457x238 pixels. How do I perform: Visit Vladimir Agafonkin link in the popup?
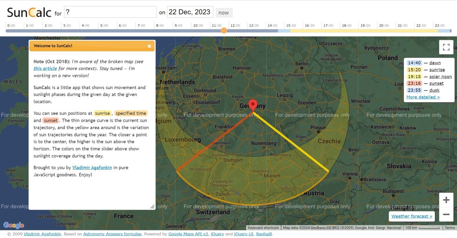[x=92, y=168]
